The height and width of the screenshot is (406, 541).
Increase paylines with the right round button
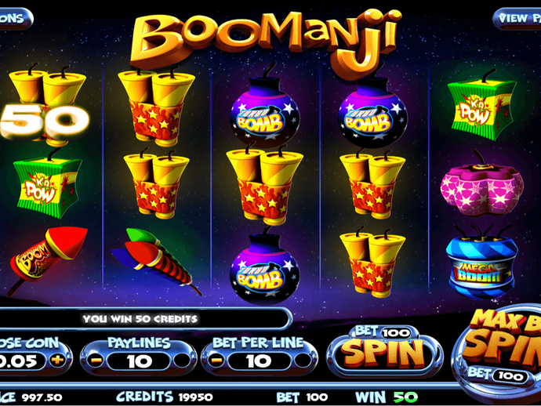coord(182,361)
